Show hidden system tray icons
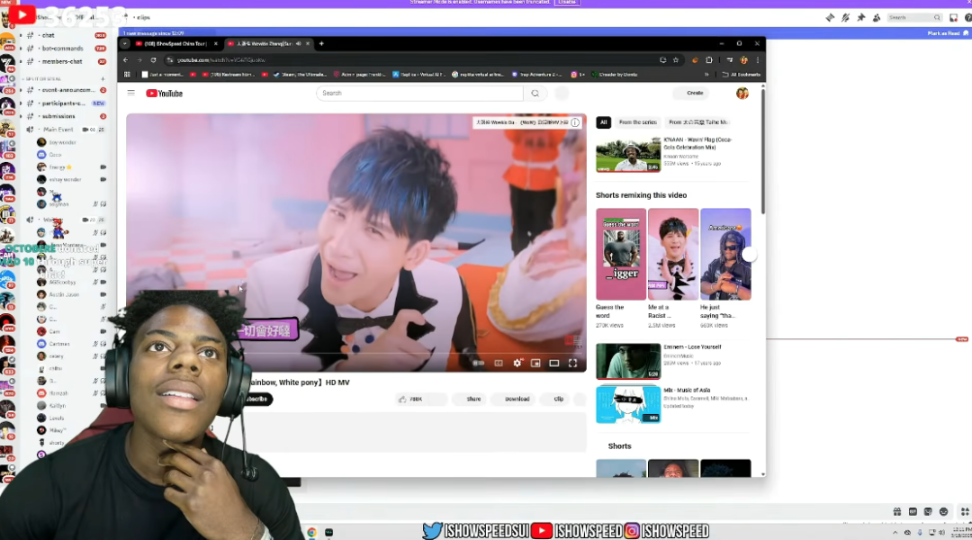Image resolution: width=972 pixels, height=540 pixels. (895, 533)
